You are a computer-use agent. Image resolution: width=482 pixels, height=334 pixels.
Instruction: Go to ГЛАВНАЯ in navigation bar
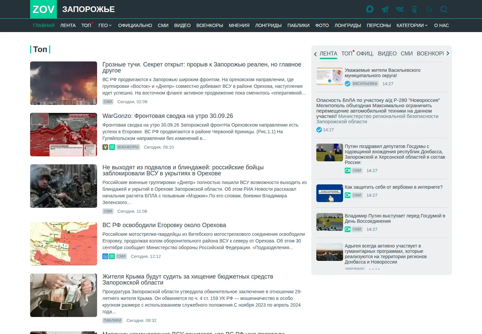click(x=44, y=25)
